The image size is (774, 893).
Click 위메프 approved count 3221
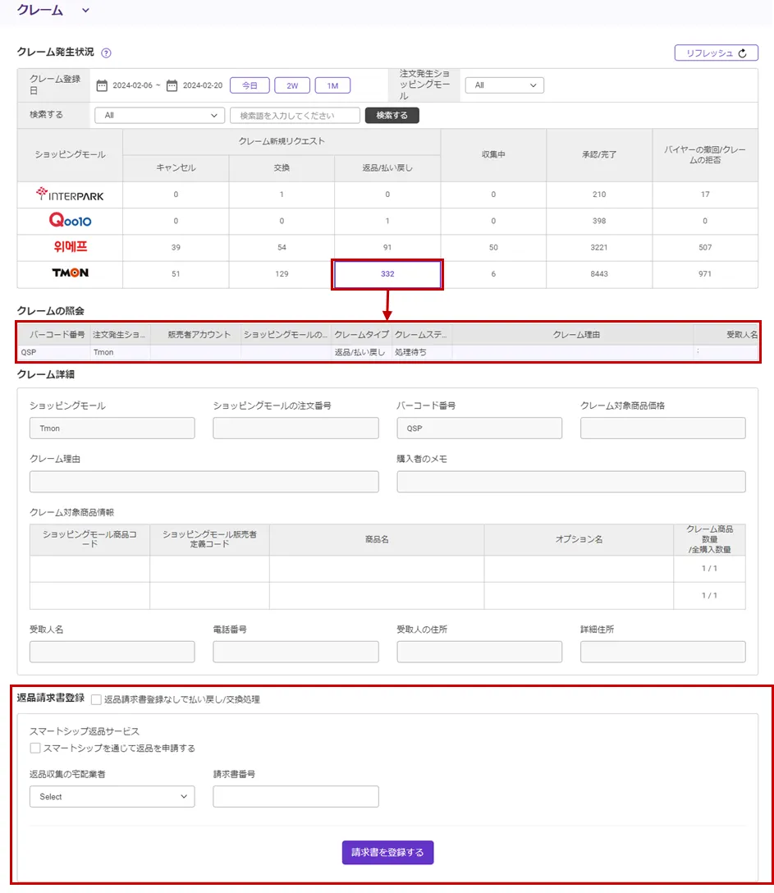(x=599, y=248)
